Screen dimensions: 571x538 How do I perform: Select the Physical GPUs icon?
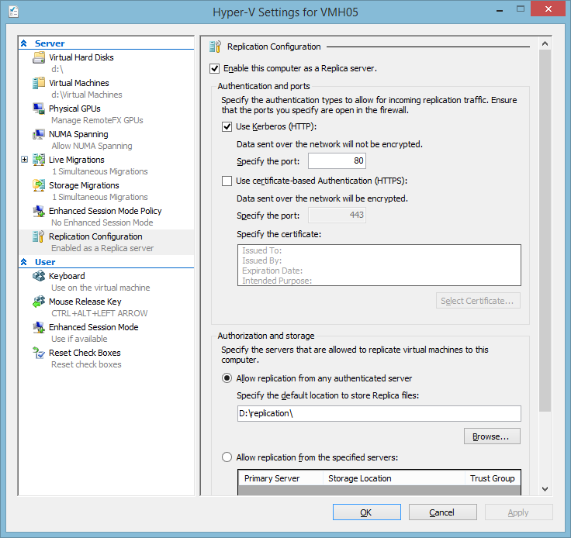pyautogui.click(x=39, y=109)
